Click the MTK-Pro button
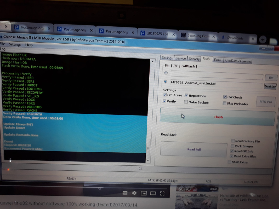The width and height of the screenshot is (279, 209). (x=266, y=101)
